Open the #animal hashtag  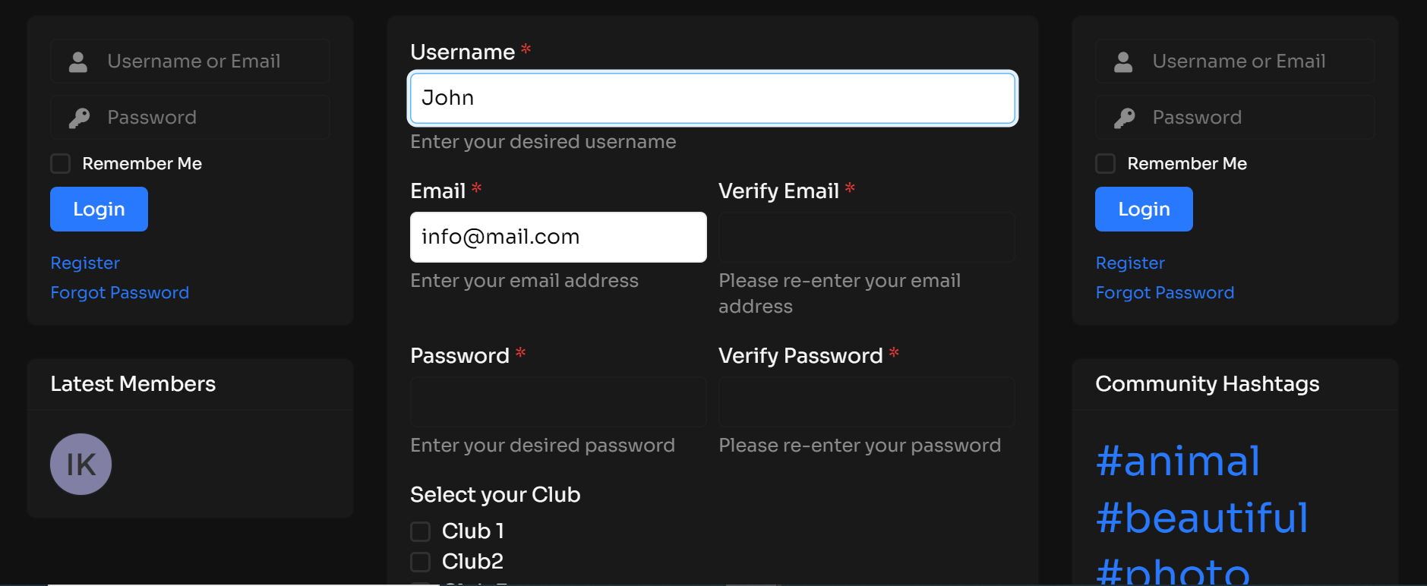pos(1178,461)
